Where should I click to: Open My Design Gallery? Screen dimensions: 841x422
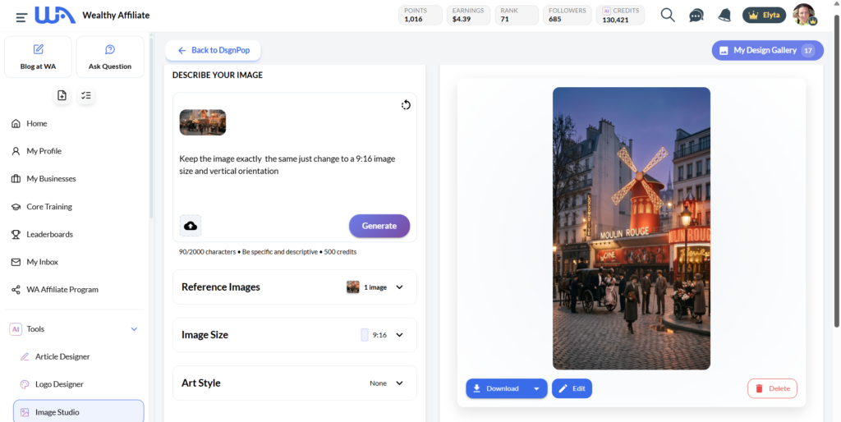(768, 50)
